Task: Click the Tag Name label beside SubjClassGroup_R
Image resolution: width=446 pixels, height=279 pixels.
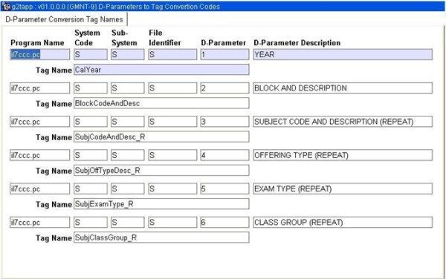Action: [54, 238]
